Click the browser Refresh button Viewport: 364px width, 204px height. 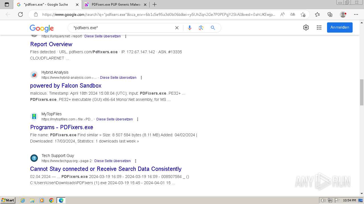[20, 14]
